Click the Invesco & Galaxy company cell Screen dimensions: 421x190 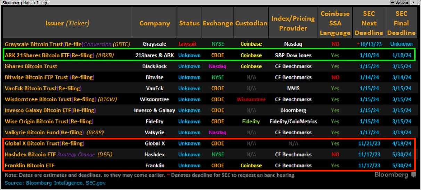click(x=155, y=110)
